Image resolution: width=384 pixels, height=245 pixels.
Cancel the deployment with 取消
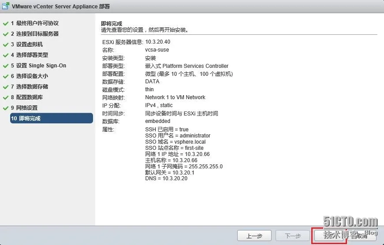coord(362,236)
